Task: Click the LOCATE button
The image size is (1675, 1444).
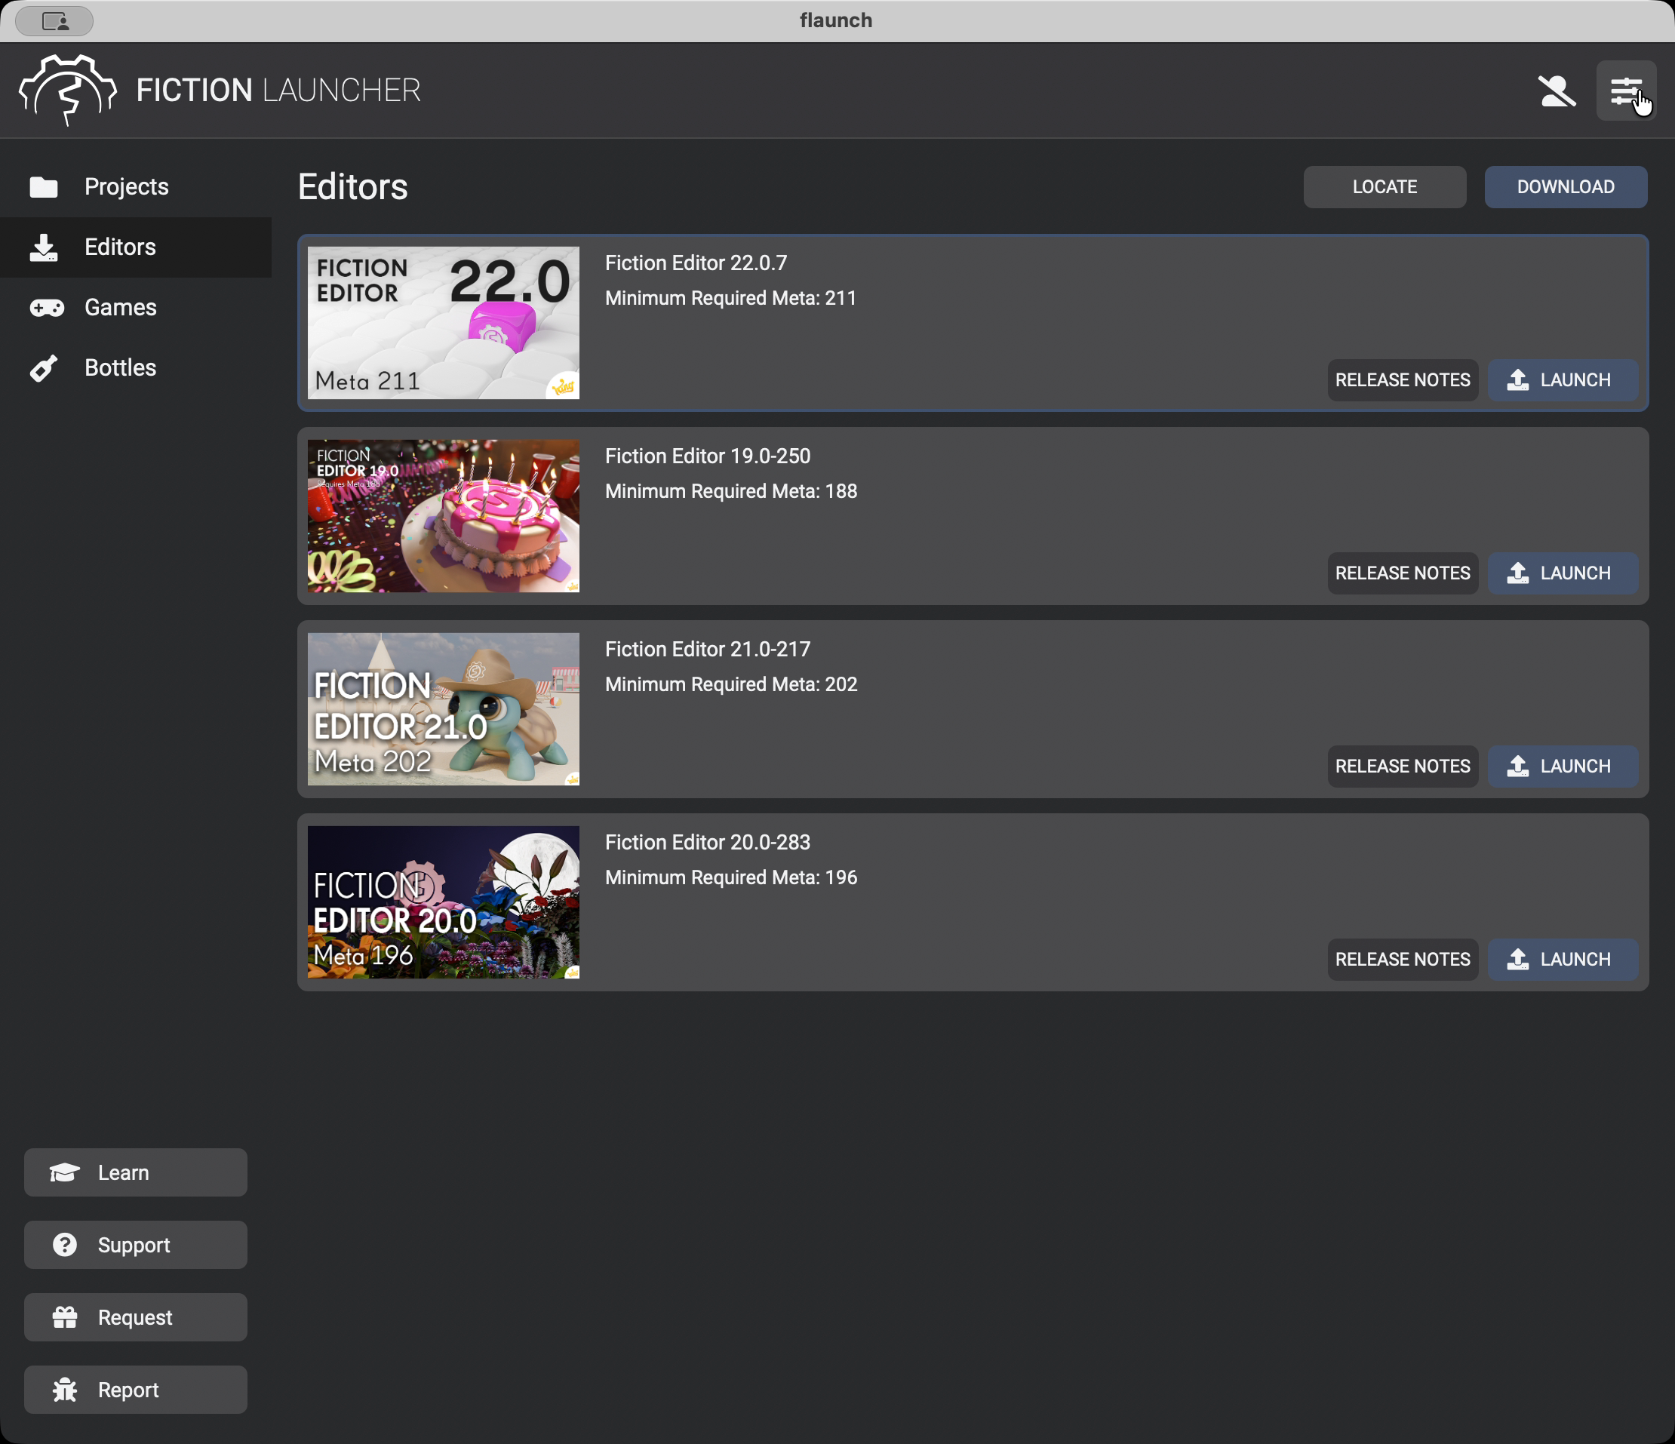Action: pyautogui.click(x=1385, y=187)
